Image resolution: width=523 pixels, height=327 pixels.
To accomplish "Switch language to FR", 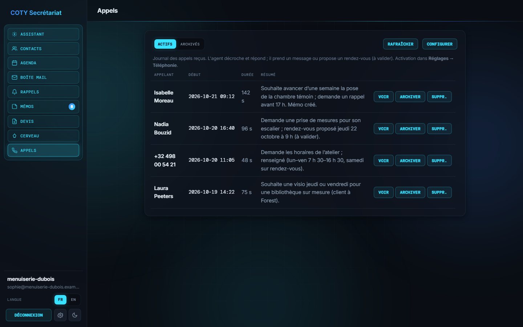I will (60, 300).
